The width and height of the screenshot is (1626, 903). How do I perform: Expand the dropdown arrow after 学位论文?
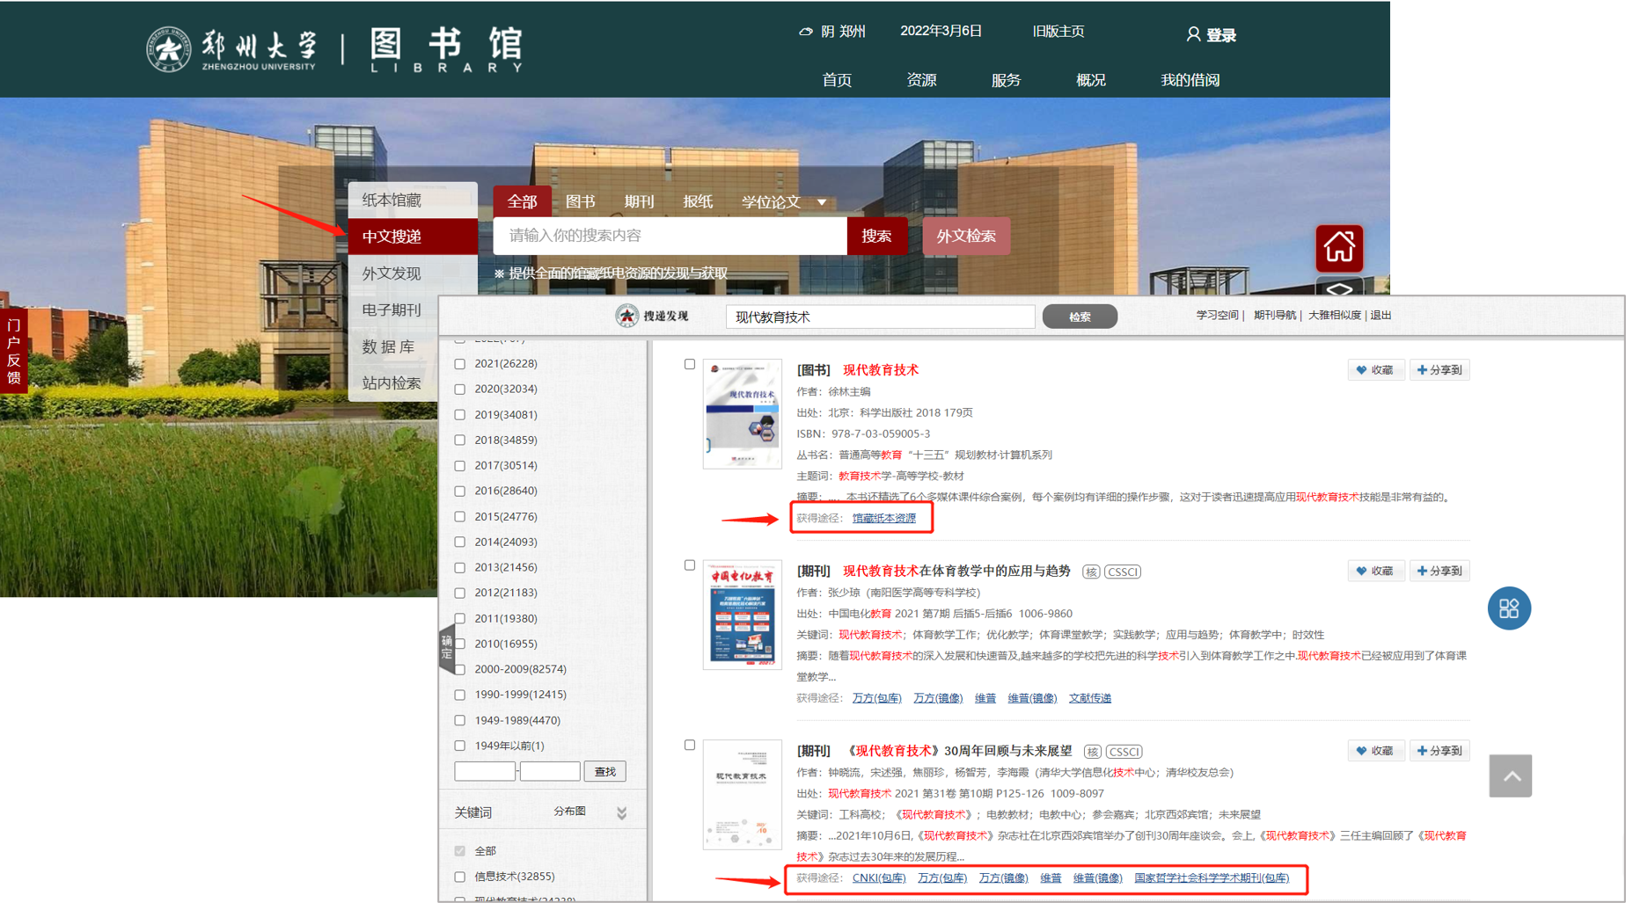(x=822, y=202)
